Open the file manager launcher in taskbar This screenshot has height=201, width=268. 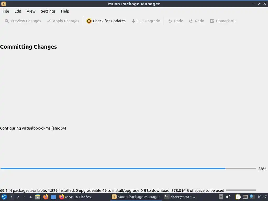(38, 197)
